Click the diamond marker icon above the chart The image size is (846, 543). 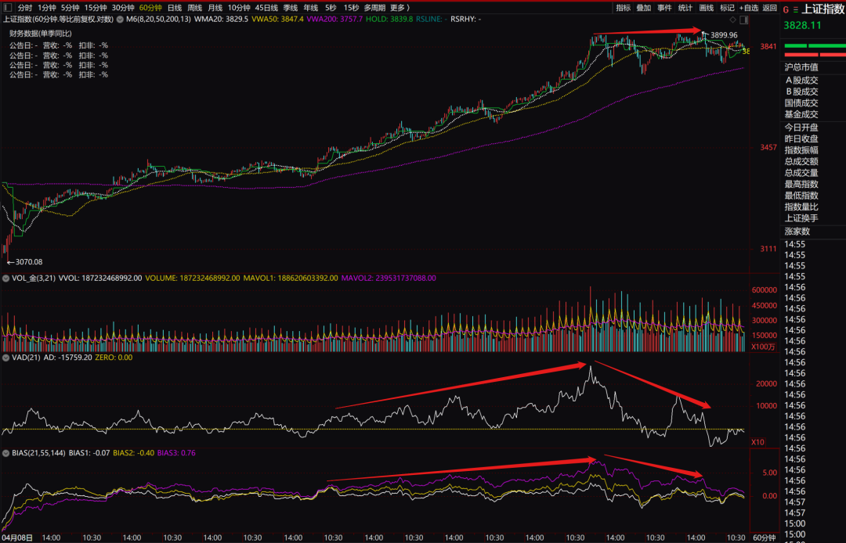(732, 20)
